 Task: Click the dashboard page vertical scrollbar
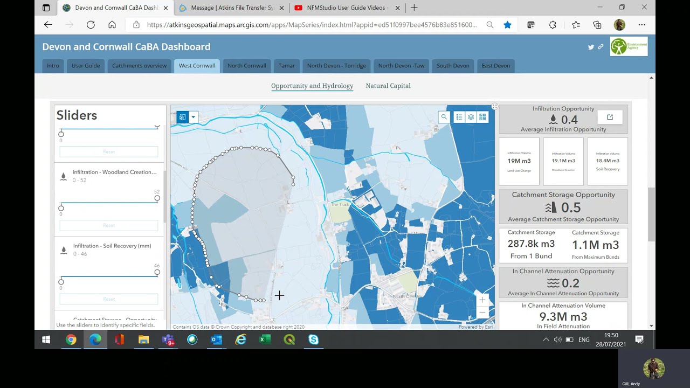[x=651, y=214]
